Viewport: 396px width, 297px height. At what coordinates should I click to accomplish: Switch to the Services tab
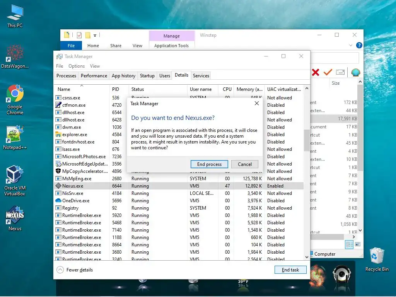[201, 75]
